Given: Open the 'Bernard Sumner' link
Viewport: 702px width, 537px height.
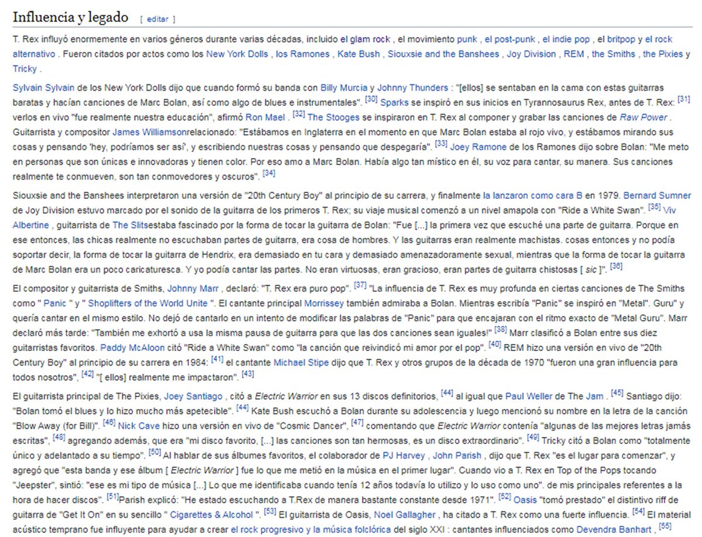Looking at the screenshot, I should click(x=657, y=195).
